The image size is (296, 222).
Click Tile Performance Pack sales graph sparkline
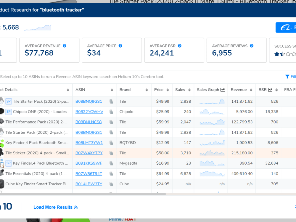pos(212,122)
